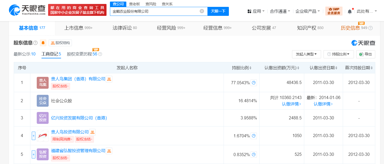
Task: Click the 贵人鸟投资有限公司 logo thumbnail
Action: pyautogui.click(x=43, y=136)
